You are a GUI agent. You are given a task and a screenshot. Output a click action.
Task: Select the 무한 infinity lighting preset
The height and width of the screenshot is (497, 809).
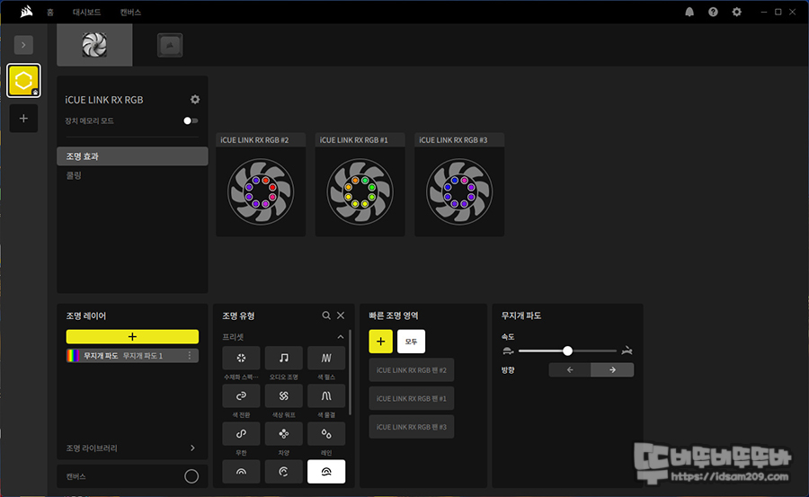pos(241,433)
